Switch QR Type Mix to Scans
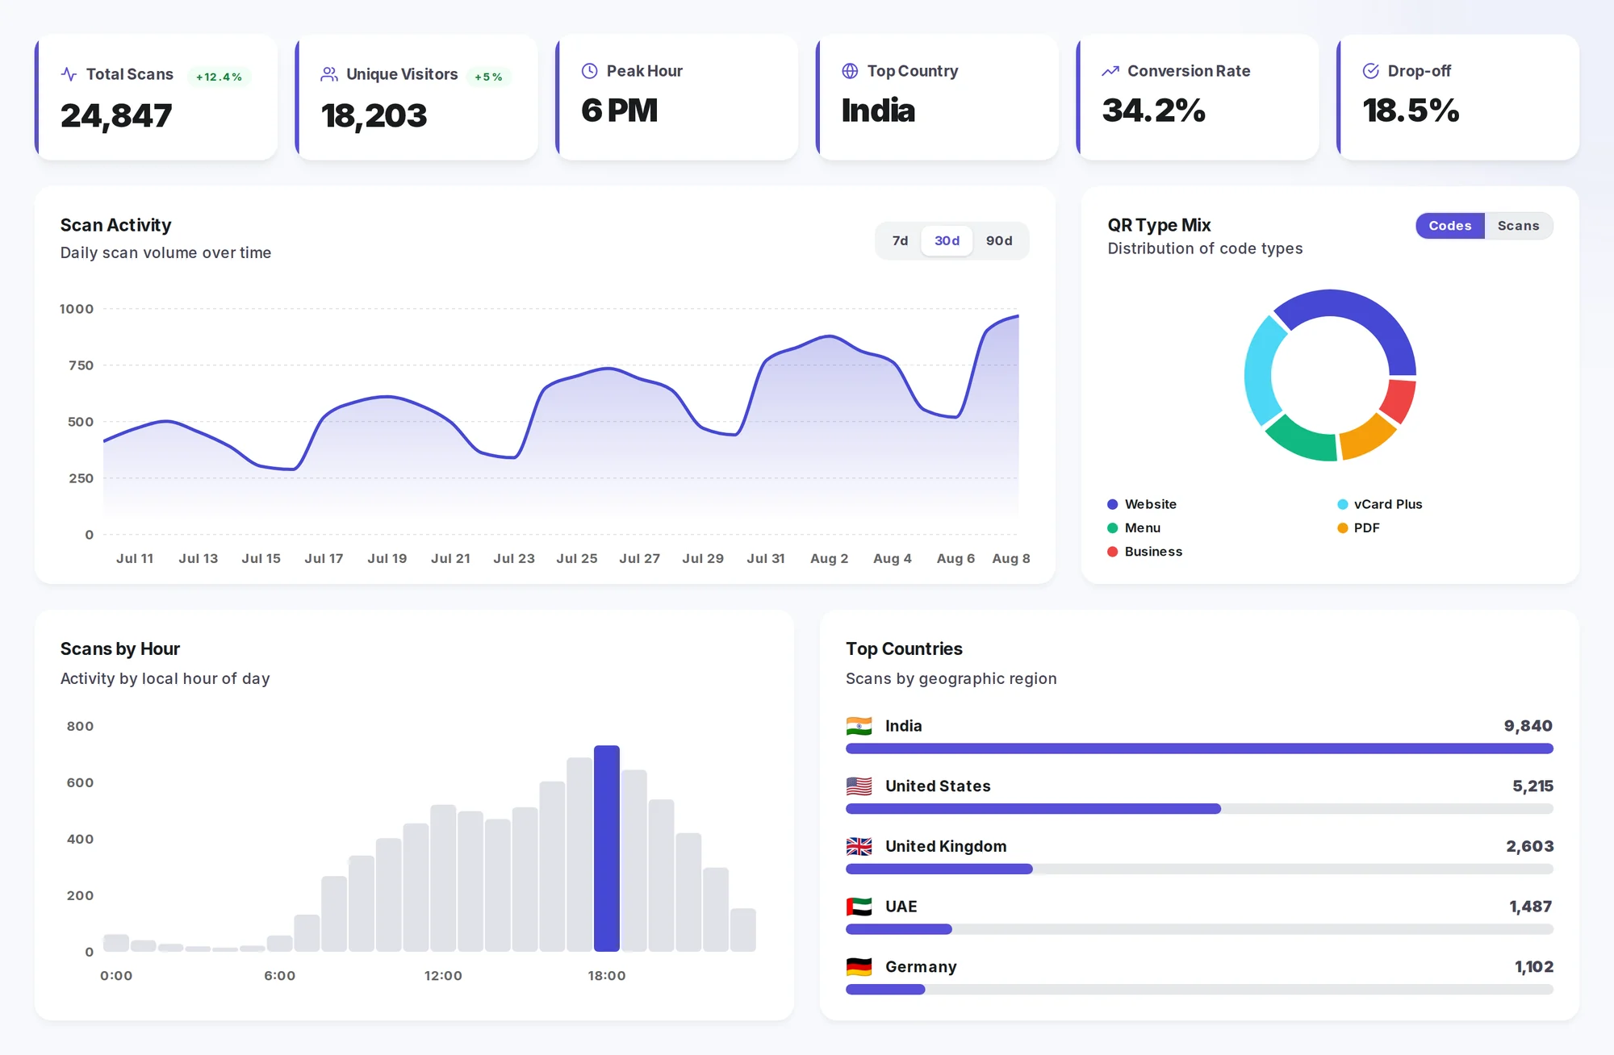The height and width of the screenshot is (1055, 1614). point(1518,226)
